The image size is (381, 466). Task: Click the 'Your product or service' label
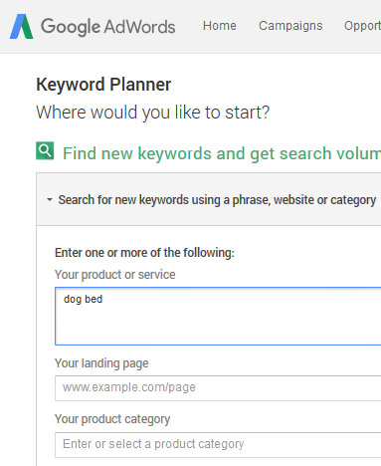coord(115,275)
